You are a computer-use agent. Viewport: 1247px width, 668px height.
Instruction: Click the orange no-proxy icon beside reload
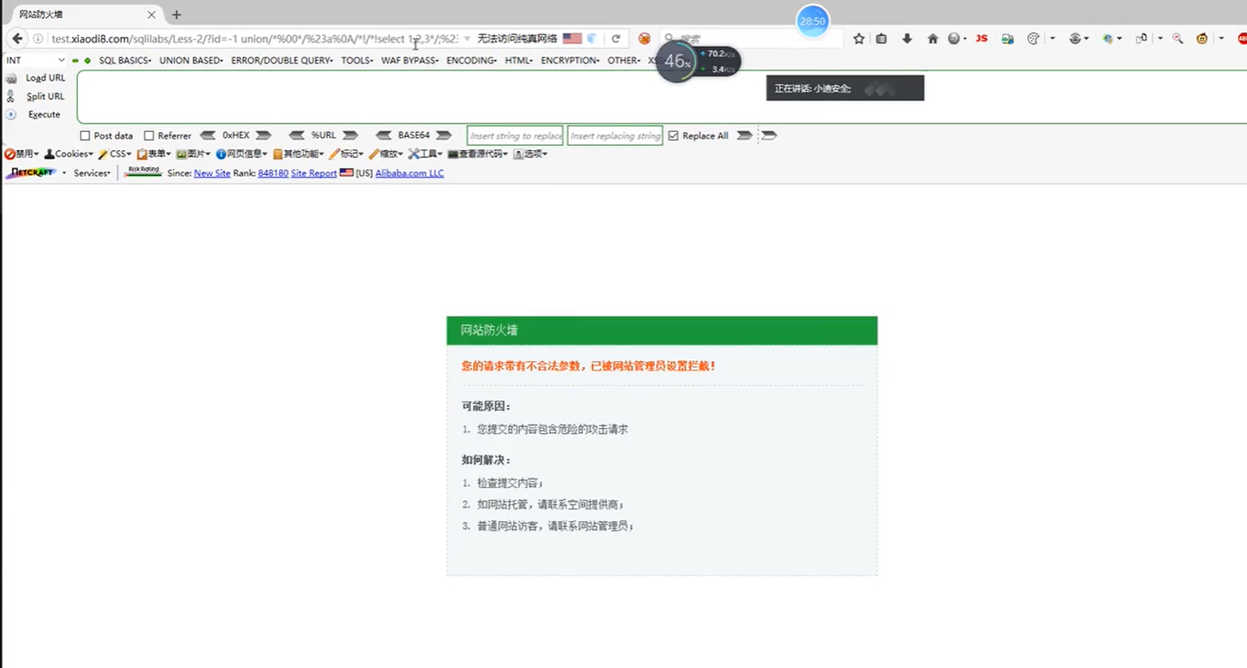click(645, 39)
